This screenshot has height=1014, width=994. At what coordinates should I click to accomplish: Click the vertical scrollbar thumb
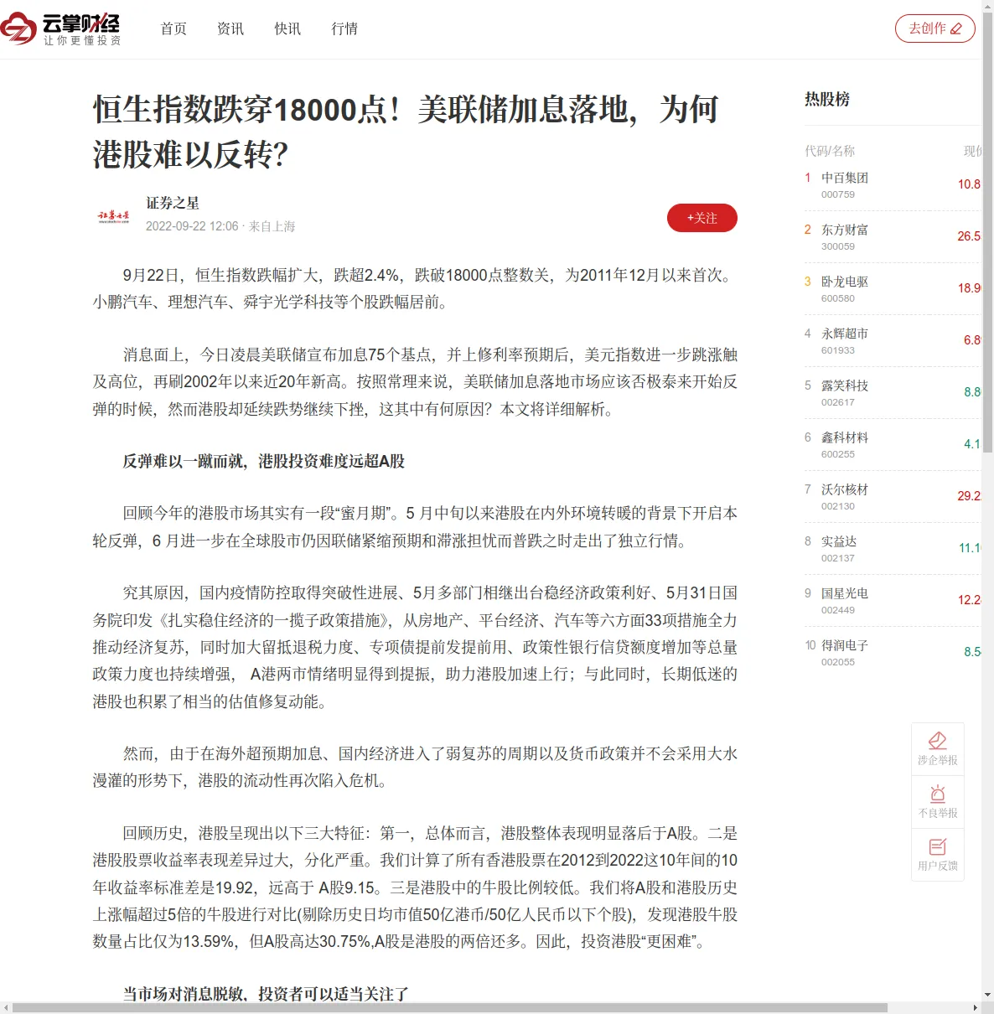click(987, 233)
